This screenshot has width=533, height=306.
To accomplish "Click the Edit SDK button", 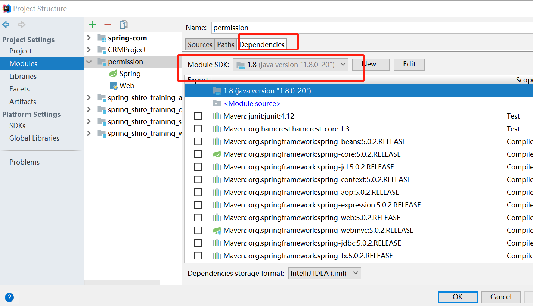I will click(409, 64).
